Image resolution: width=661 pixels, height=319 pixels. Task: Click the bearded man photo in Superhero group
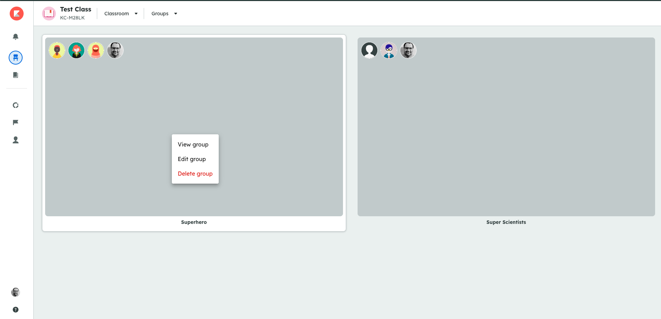click(x=115, y=50)
